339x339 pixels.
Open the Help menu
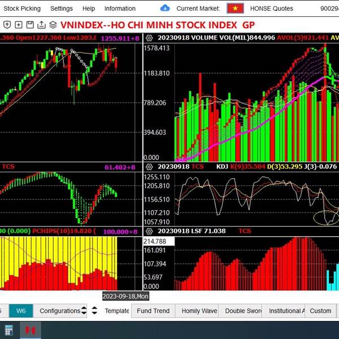[89, 8]
